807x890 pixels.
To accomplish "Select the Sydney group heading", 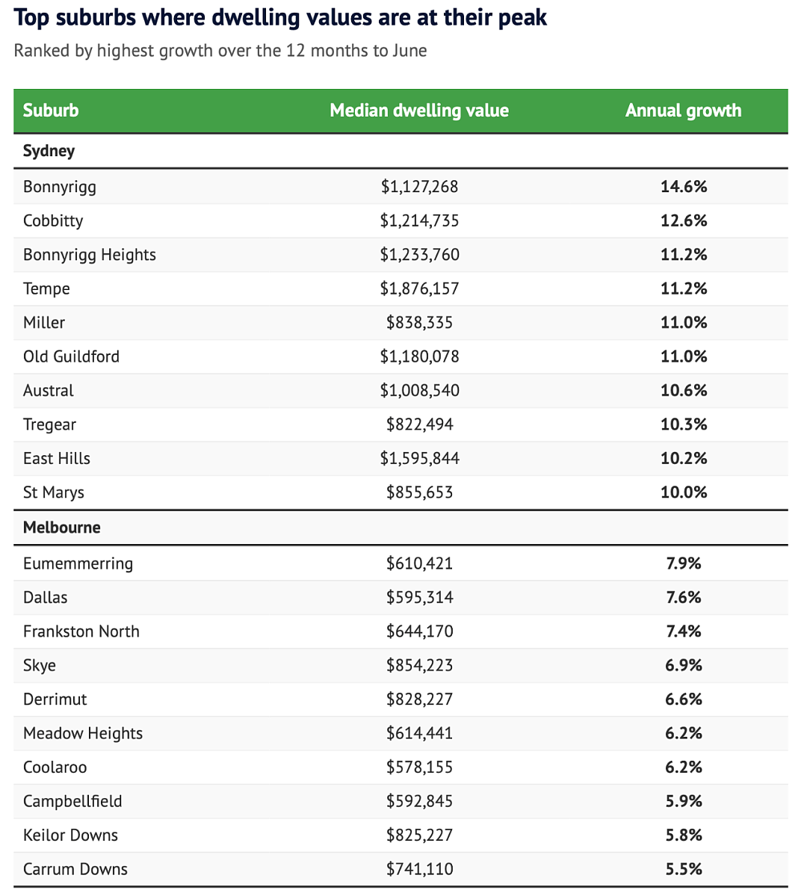I will pos(49,151).
